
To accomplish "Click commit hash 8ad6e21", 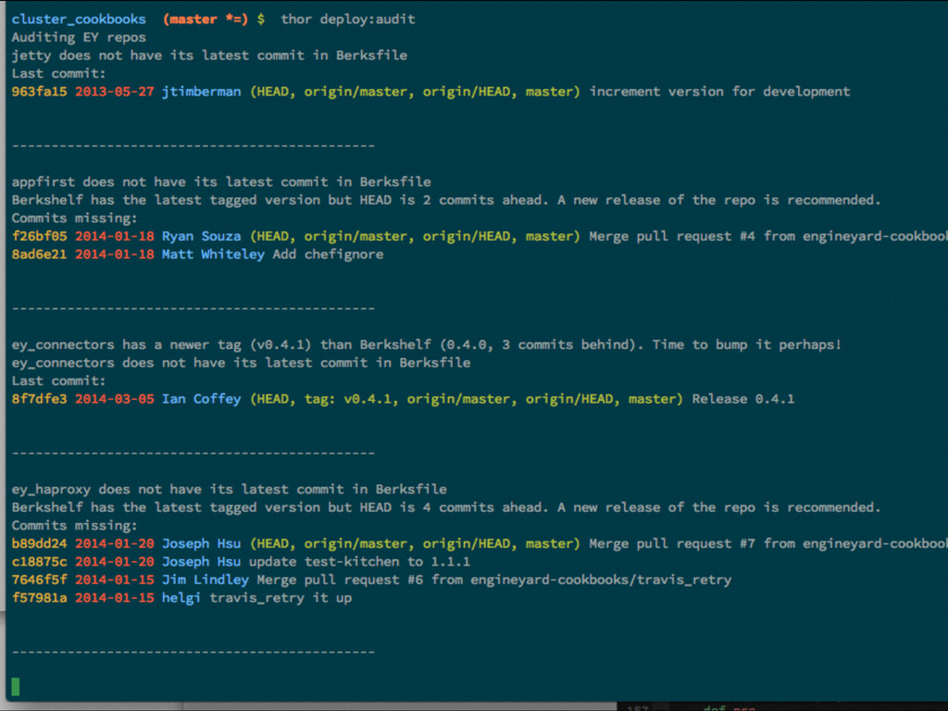I will coord(39,255).
